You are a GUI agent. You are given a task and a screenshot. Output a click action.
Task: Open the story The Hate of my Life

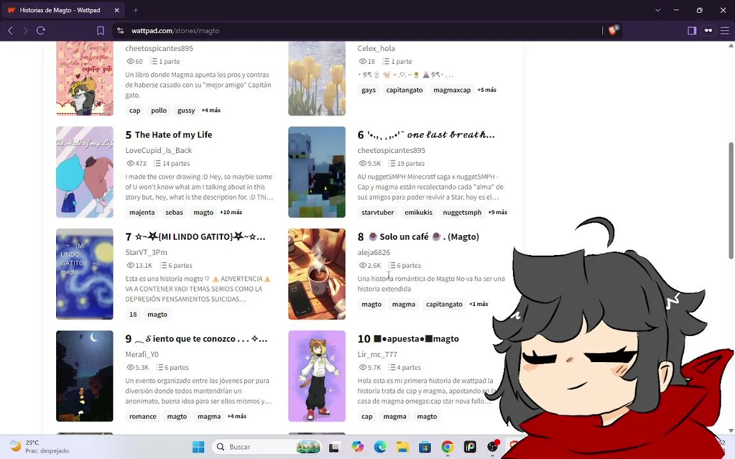[x=174, y=135]
